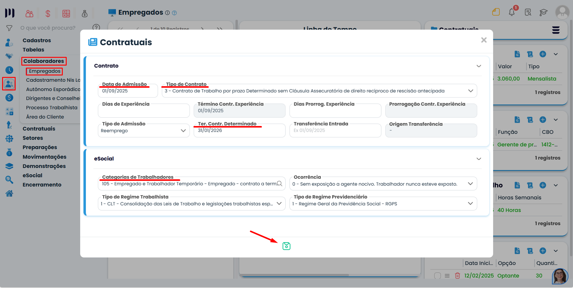Expand the Tipo de Regime Previdenciário dropdown

click(x=383, y=204)
